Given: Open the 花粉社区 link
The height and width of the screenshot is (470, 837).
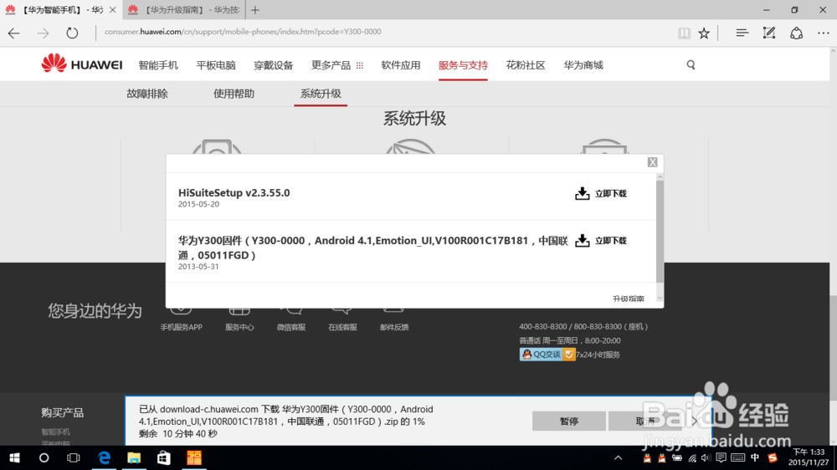Looking at the screenshot, I should pos(526,65).
